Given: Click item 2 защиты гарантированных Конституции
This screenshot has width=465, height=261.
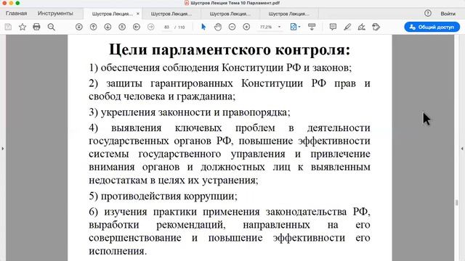Looking at the screenshot, I should [230, 90].
